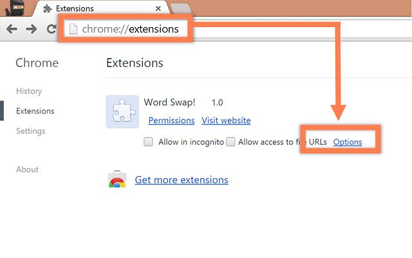This screenshot has height=258, width=412.
Task: Open the Word Swap! Options link
Action: (348, 142)
